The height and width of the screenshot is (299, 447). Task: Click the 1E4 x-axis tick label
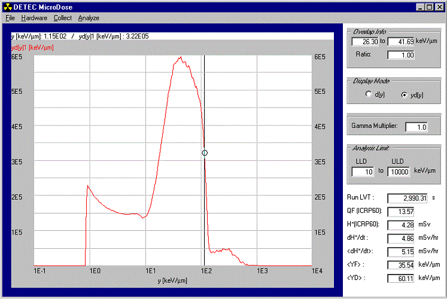(317, 271)
